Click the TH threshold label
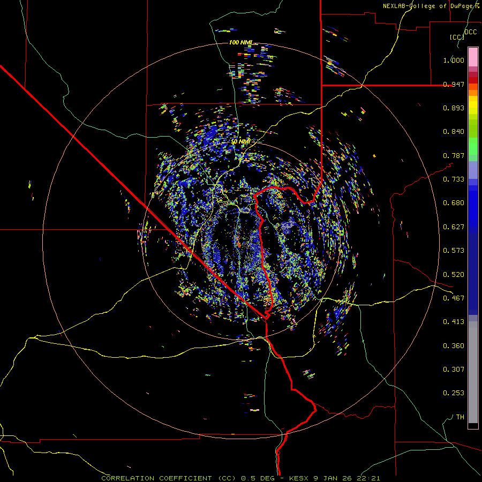 click(x=460, y=417)
